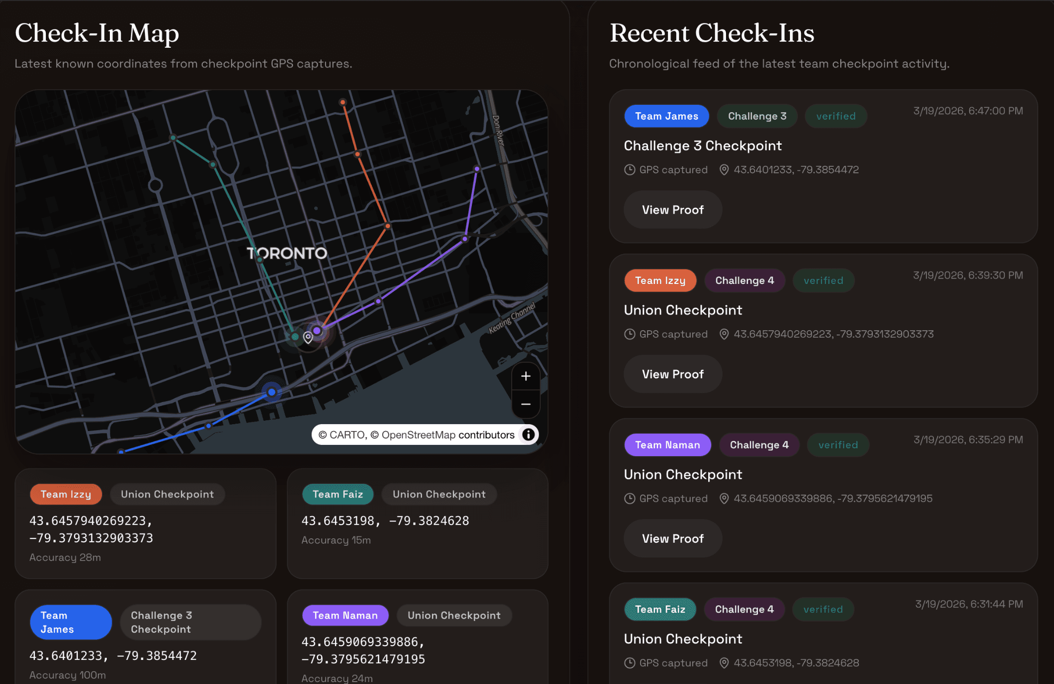Screen dimensions: 1054x684
Task: Open View Proof for Team Izzy check-in
Action: coord(672,374)
